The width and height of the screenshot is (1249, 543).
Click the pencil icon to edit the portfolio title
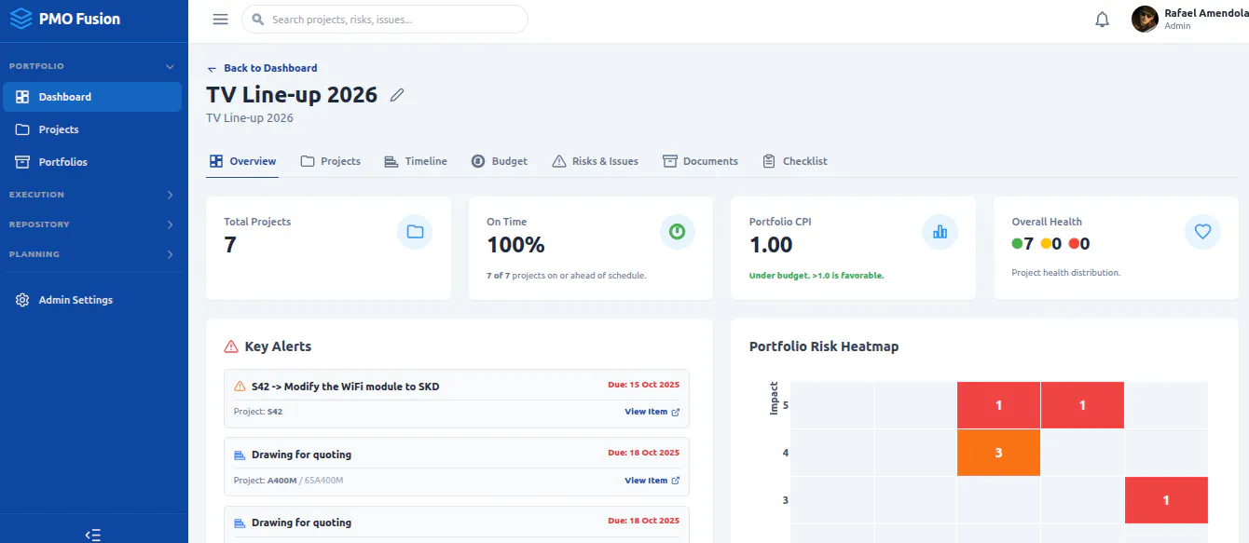pos(397,95)
